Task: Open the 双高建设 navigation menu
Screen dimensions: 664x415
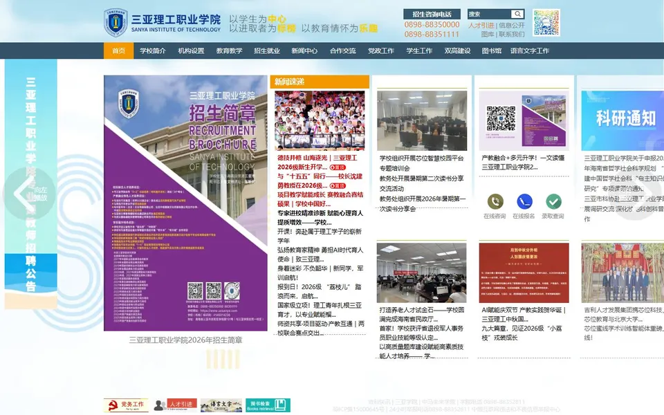Action: point(457,50)
